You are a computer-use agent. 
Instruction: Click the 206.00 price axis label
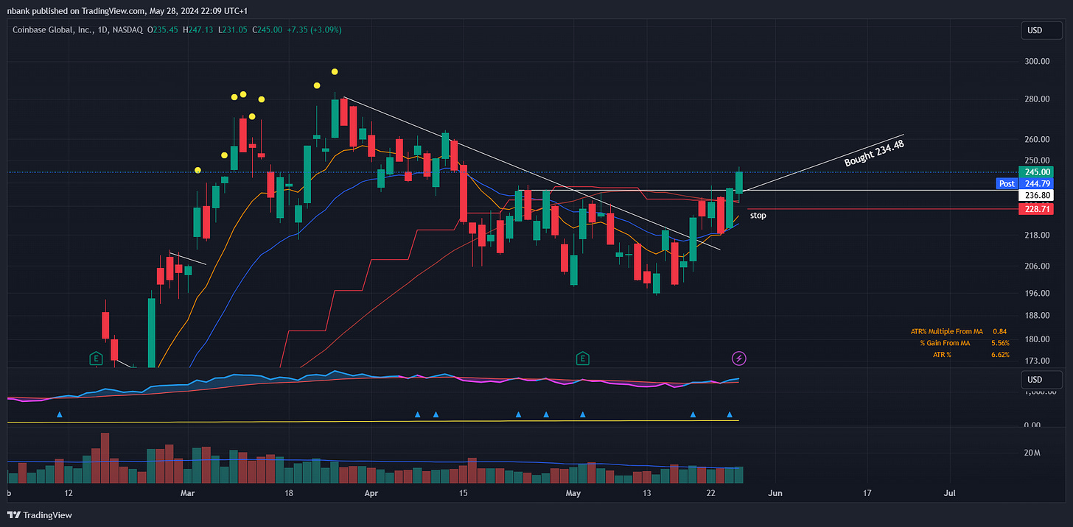[1038, 266]
